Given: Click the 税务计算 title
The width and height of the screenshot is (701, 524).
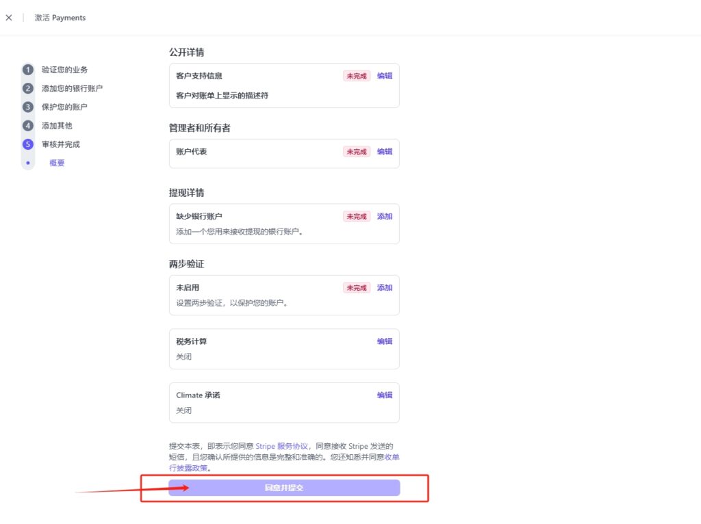Looking at the screenshot, I should pos(192,341).
